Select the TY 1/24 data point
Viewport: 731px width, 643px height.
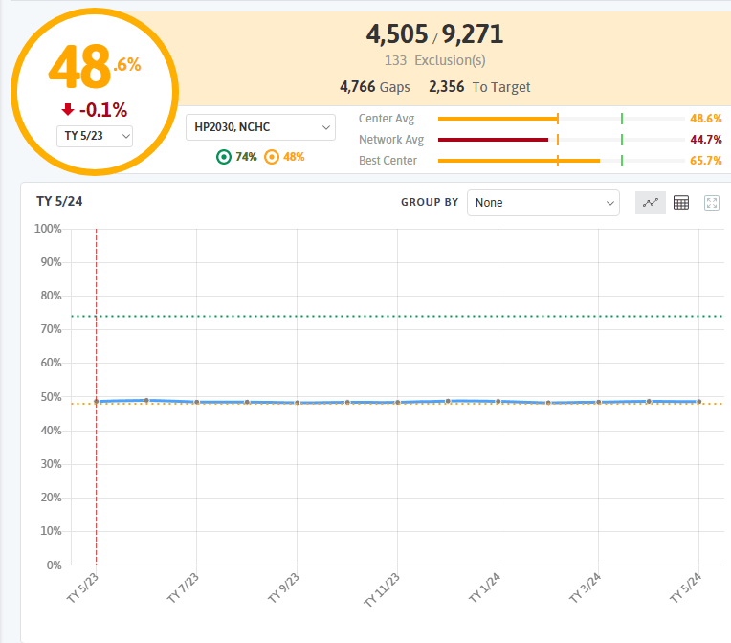(498, 401)
